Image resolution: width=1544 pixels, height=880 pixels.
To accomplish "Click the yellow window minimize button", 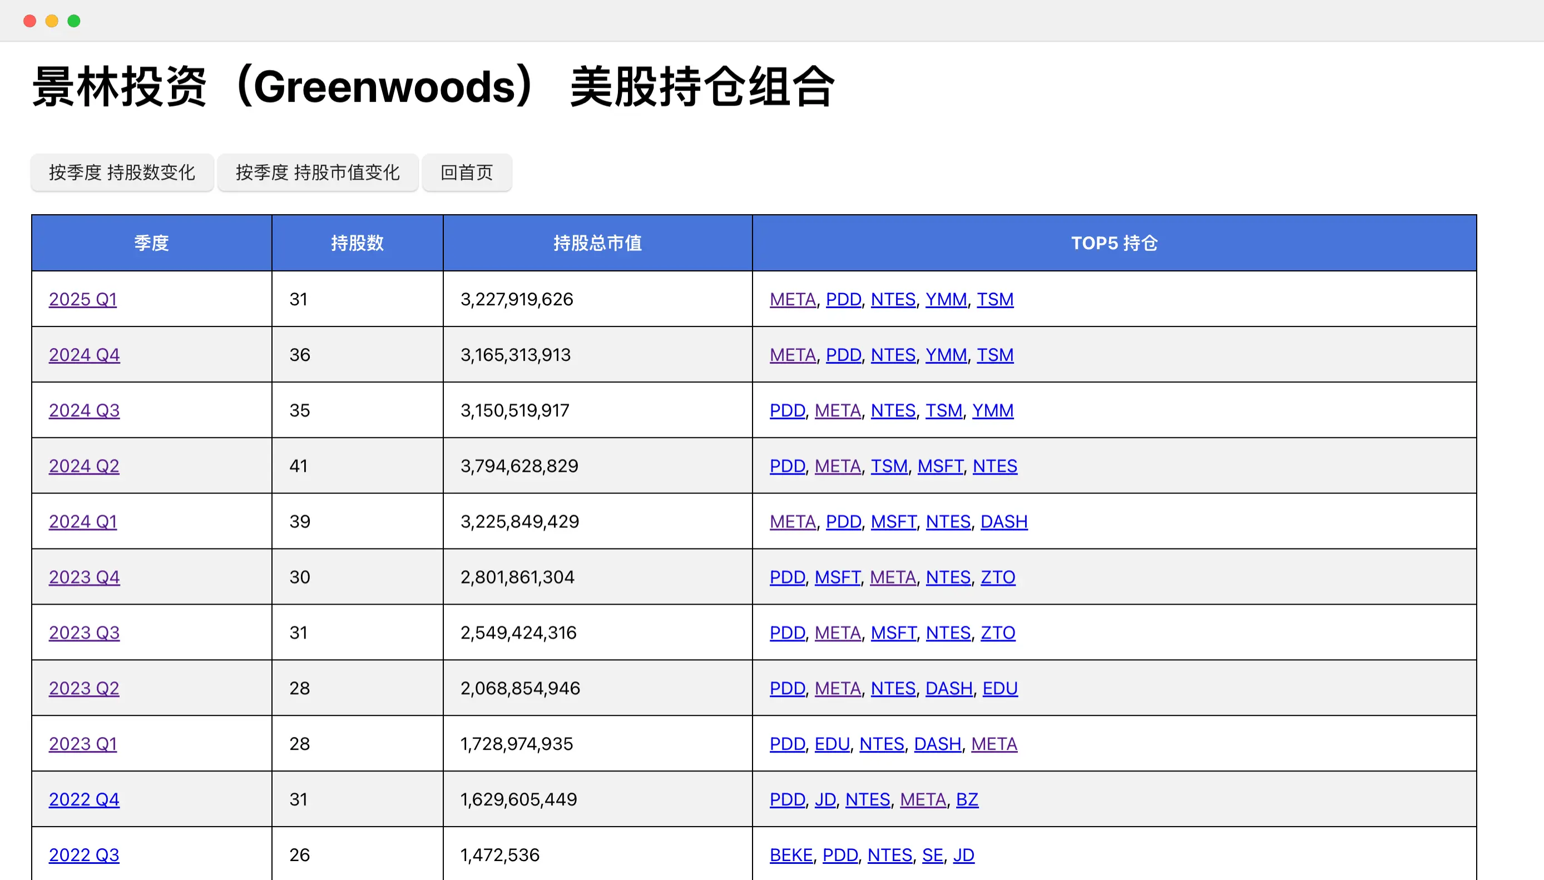I will click(x=52, y=21).
